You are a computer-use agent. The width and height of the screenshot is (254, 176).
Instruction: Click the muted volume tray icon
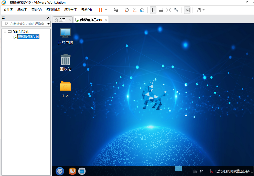point(210,171)
